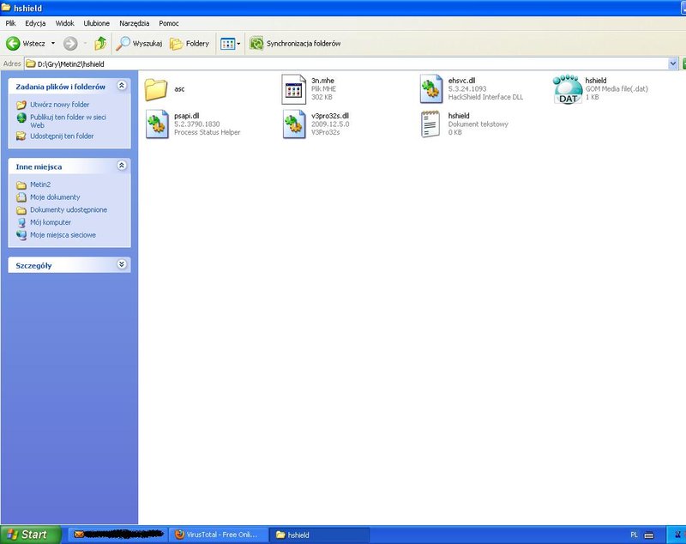Open the Narzędzia menu

[135, 23]
